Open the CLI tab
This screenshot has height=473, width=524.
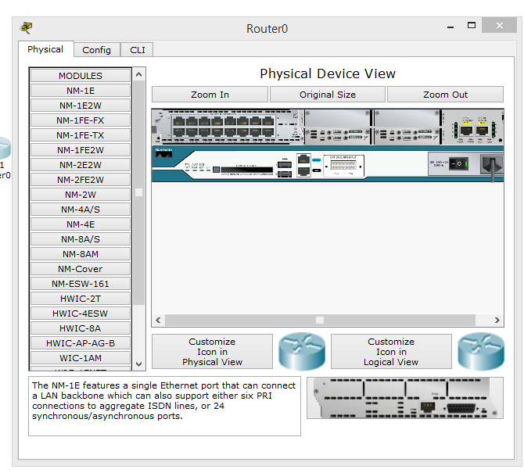[x=138, y=50]
